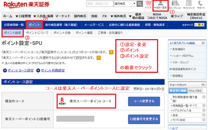
Task: Click the ▼ arrow beside 設定・変更
Action: click(155, 8)
